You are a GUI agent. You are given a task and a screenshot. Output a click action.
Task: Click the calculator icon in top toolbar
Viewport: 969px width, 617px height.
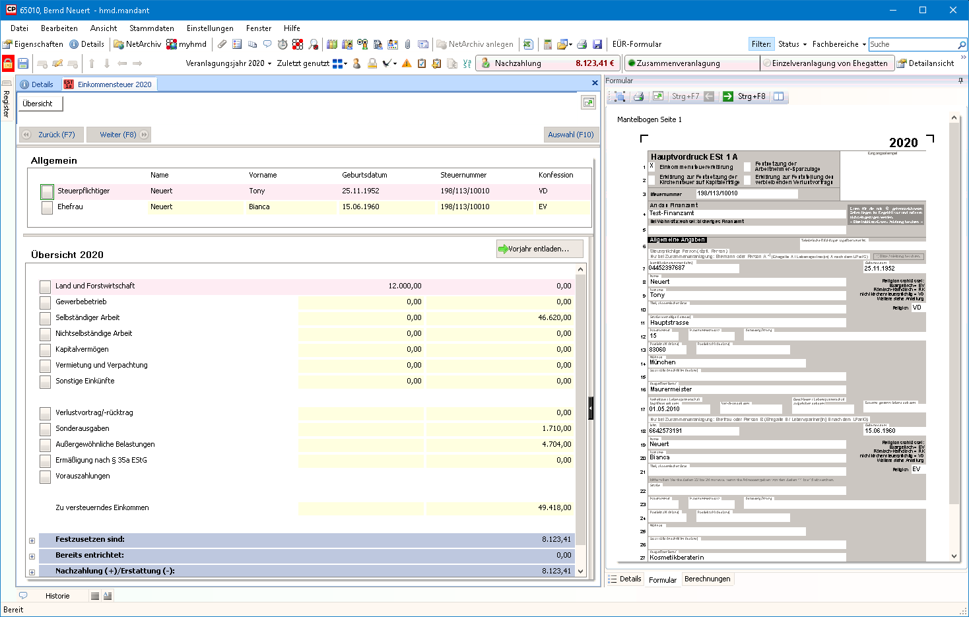(547, 44)
